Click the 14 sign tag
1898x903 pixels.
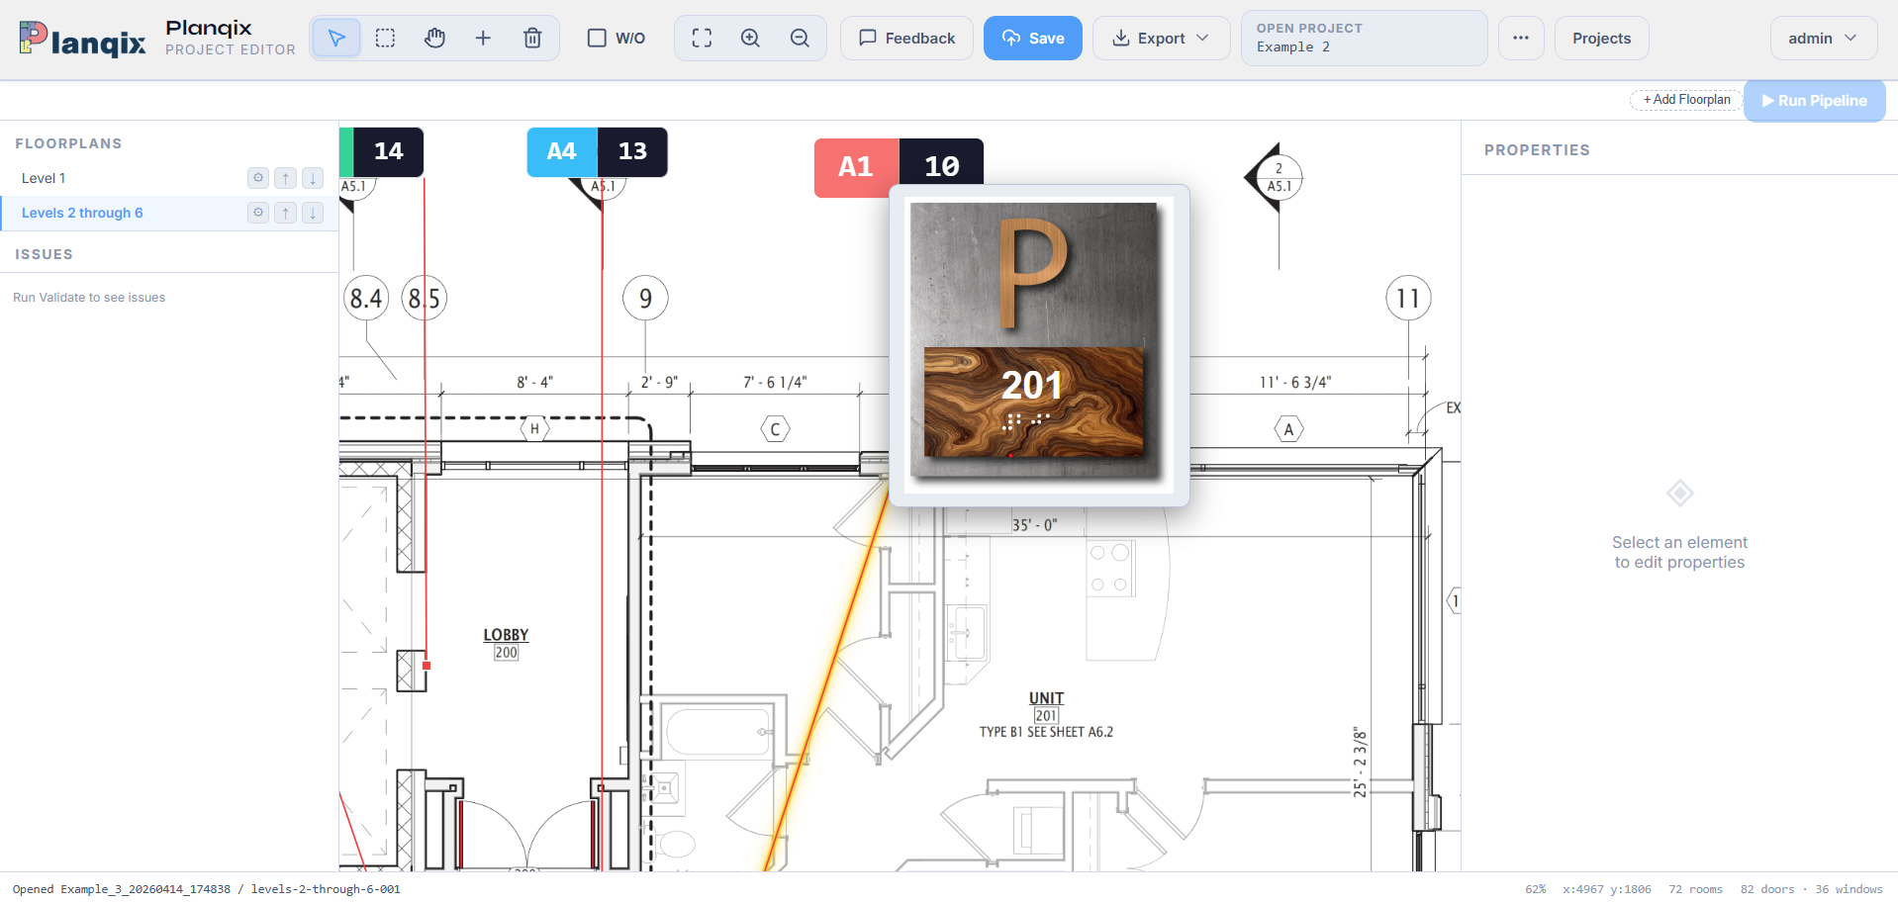(381, 152)
